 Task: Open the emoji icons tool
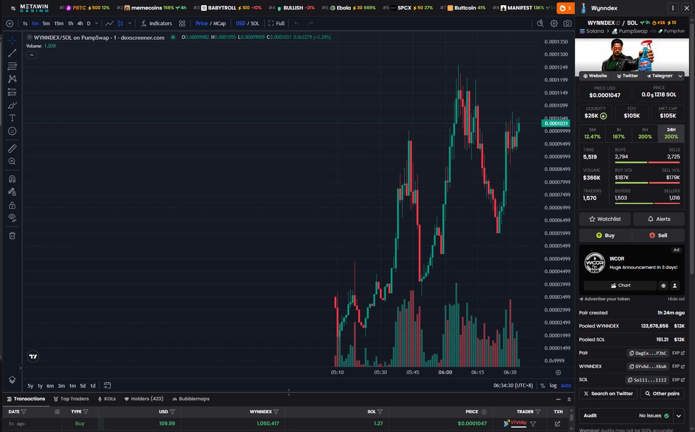pos(12,131)
